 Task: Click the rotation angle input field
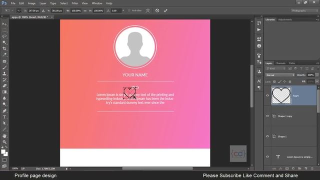click(116, 10)
